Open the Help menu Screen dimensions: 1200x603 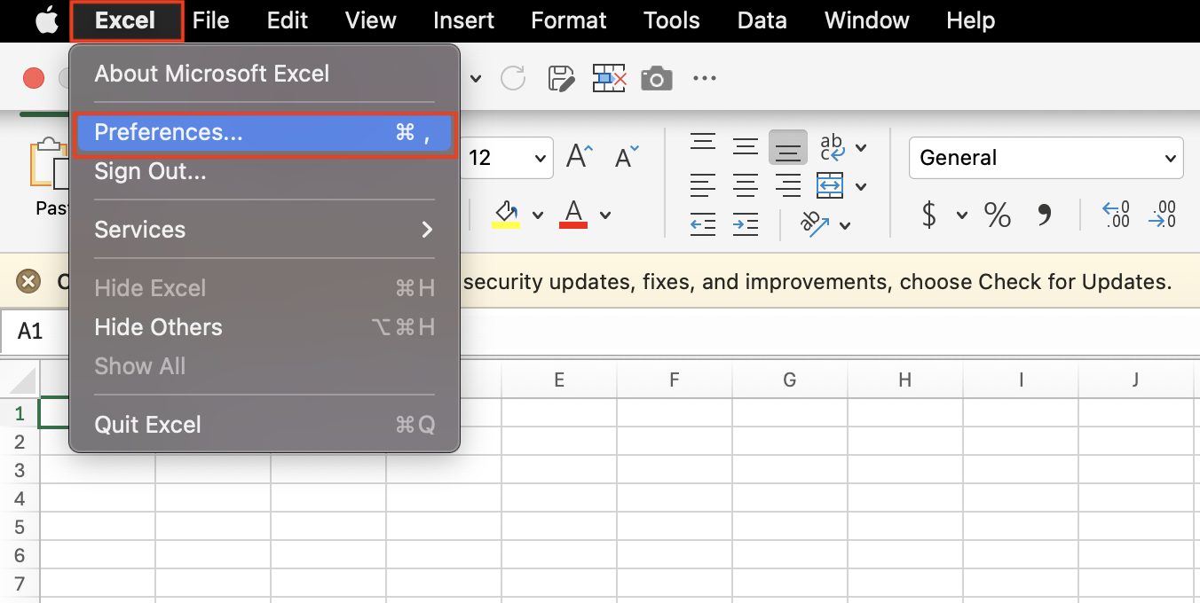pyautogui.click(x=970, y=20)
